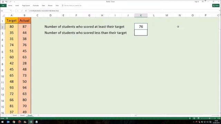Click the zoom percentage in status bar

coord(218,118)
